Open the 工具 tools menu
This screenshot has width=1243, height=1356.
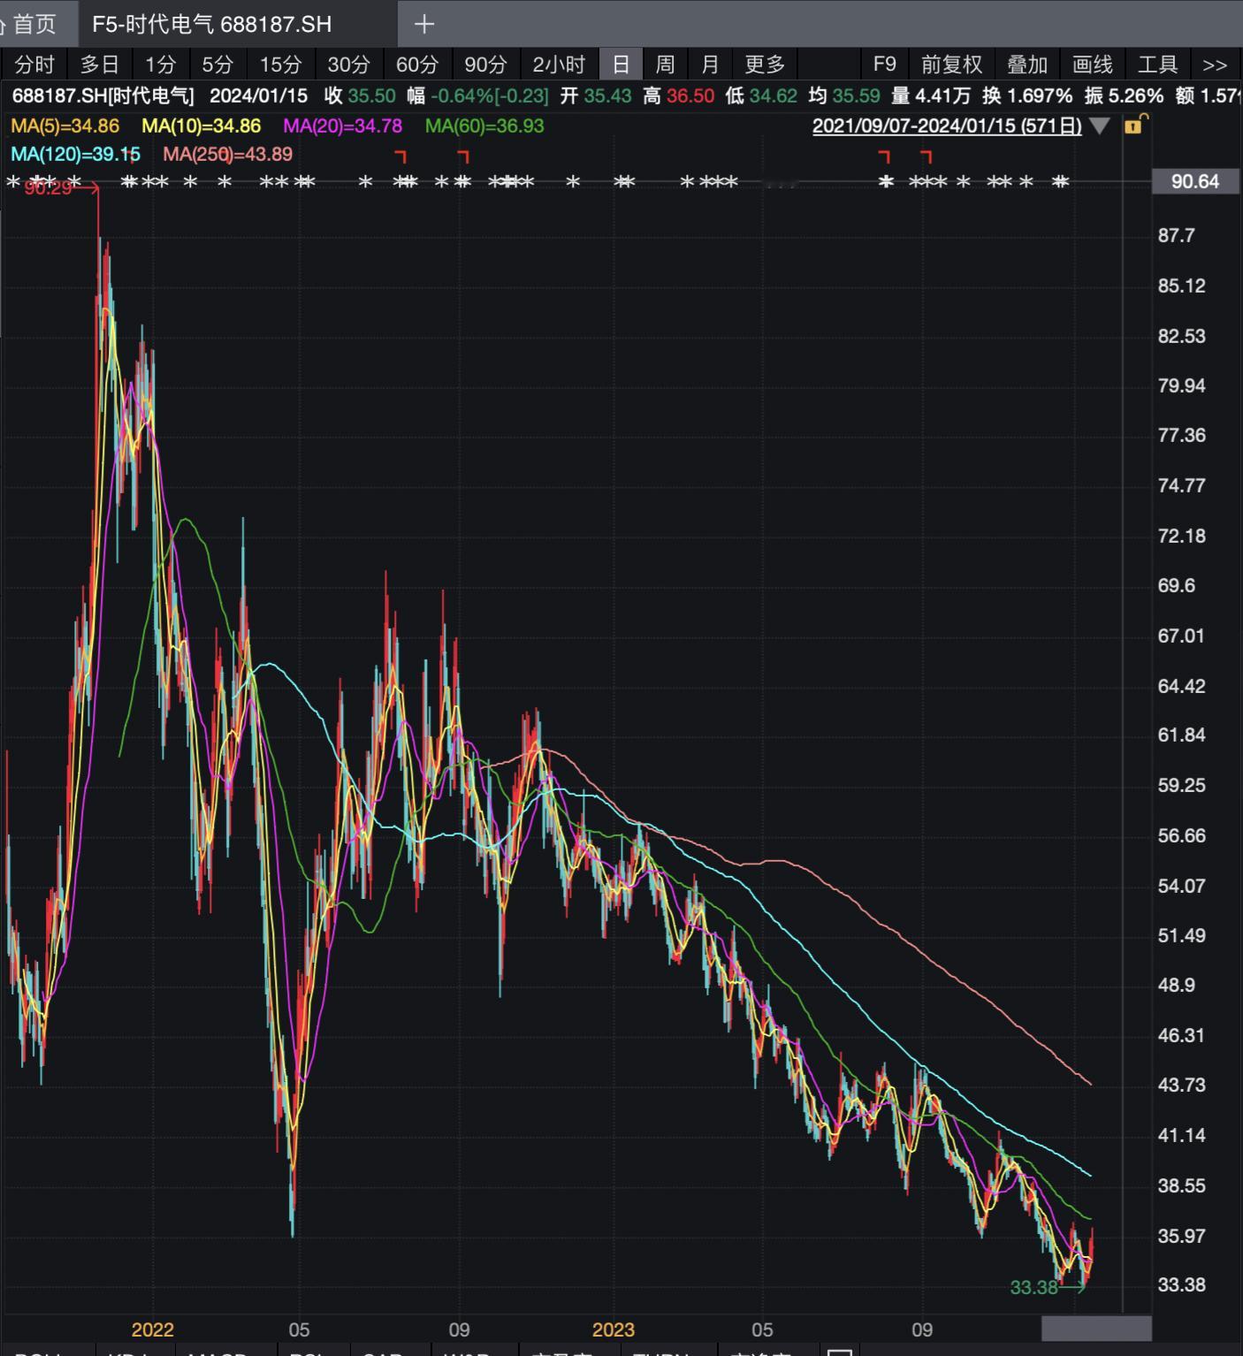tap(1158, 65)
